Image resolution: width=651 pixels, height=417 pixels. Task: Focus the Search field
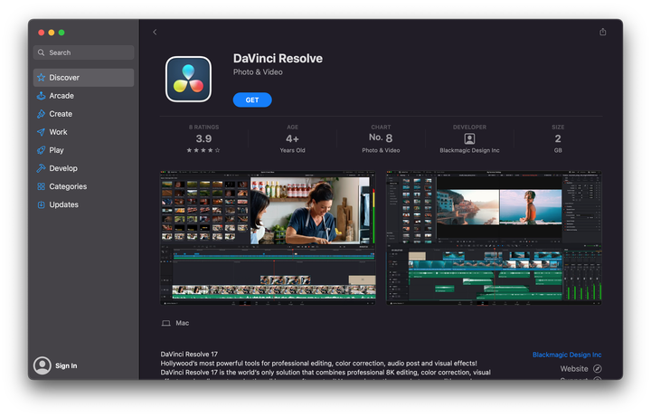[83, 52]
